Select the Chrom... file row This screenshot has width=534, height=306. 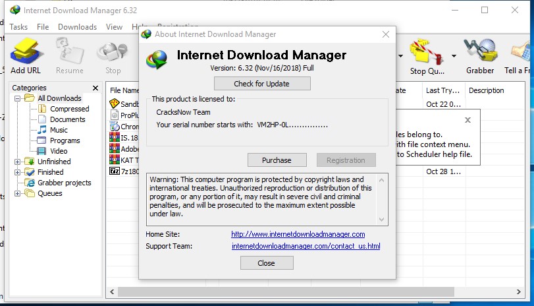coord(124,127)
